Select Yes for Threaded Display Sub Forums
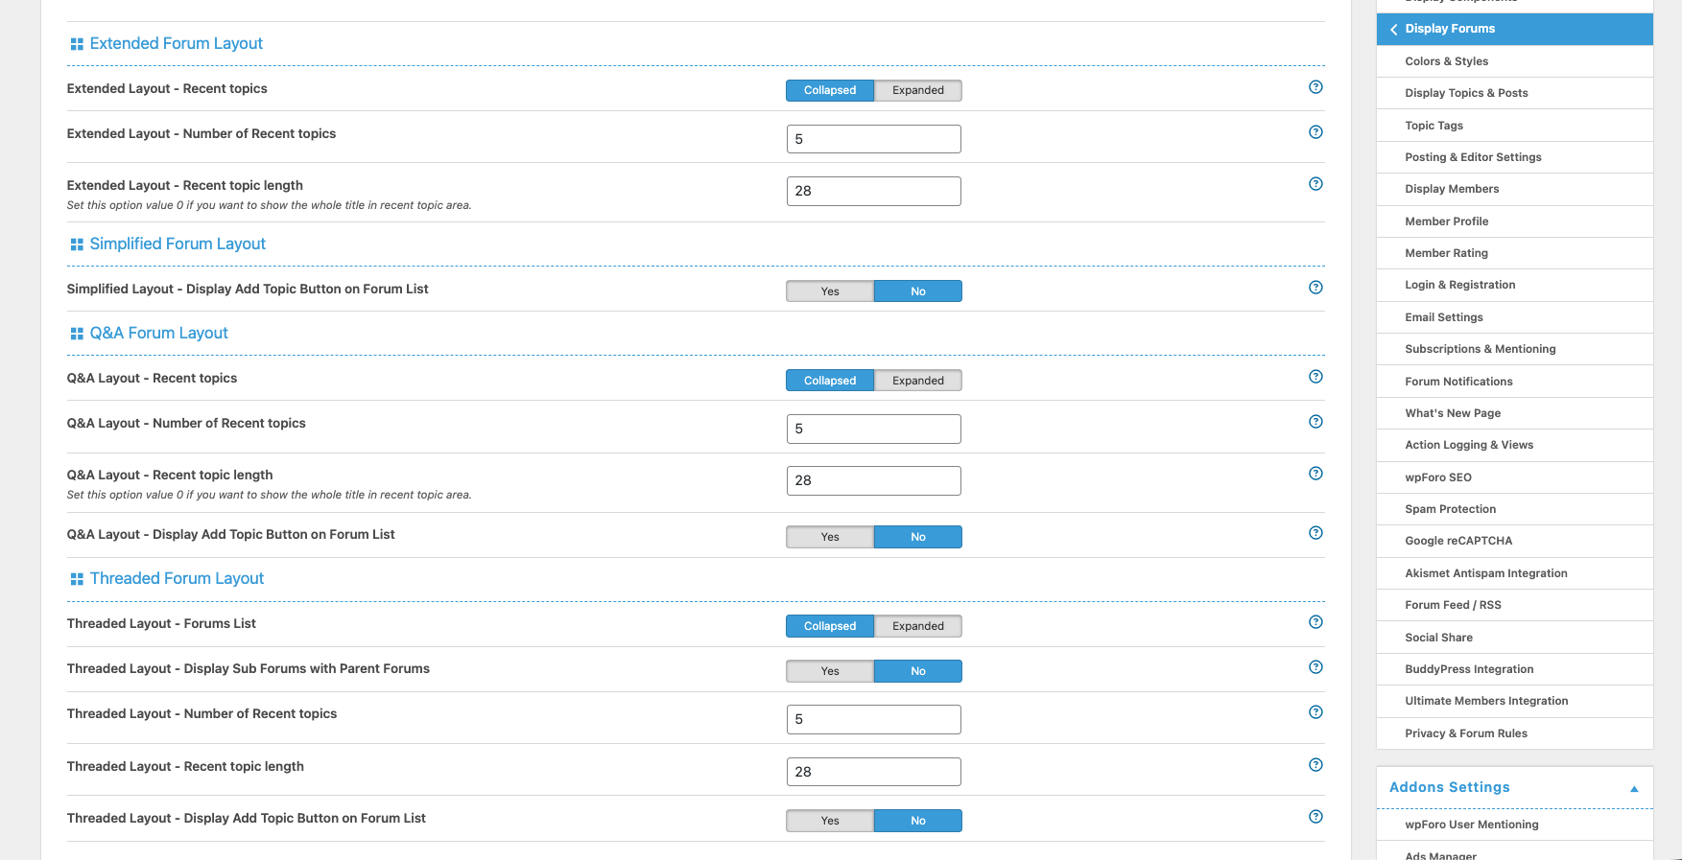Image resolution: width=1682 pixels, height=860 pixels. point(830,671)
